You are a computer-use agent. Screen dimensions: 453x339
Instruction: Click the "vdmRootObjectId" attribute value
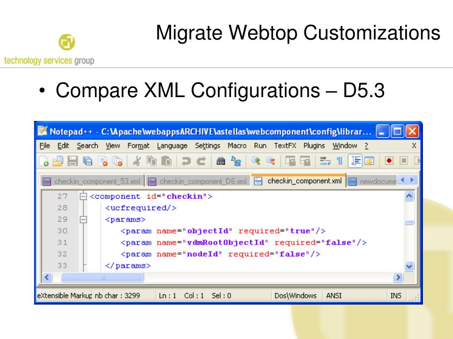pyautogui.click(x=225, y=243)
